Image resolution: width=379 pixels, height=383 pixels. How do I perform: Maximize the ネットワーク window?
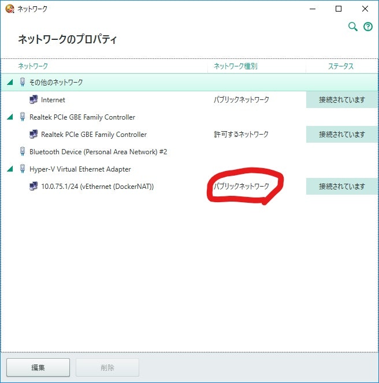tap(339, 9)
